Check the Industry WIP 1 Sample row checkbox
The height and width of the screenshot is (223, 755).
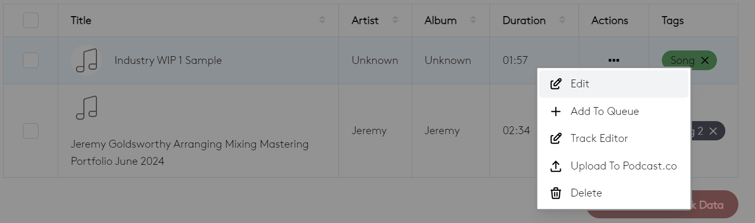[31, 60]
